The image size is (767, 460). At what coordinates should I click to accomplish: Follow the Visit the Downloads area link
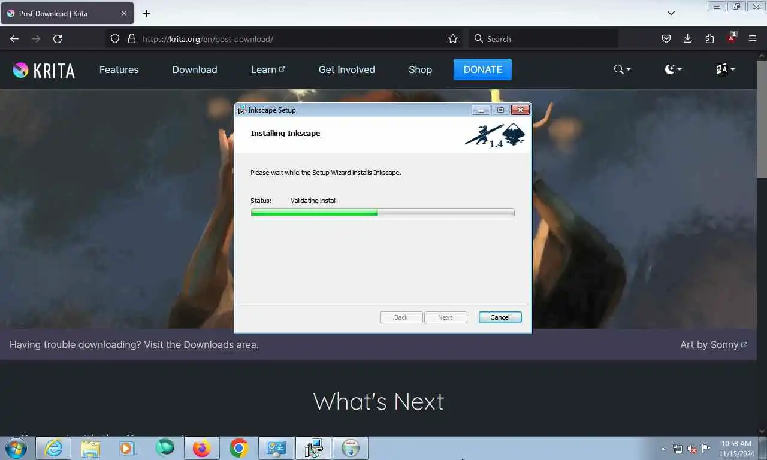coord(200,344)
